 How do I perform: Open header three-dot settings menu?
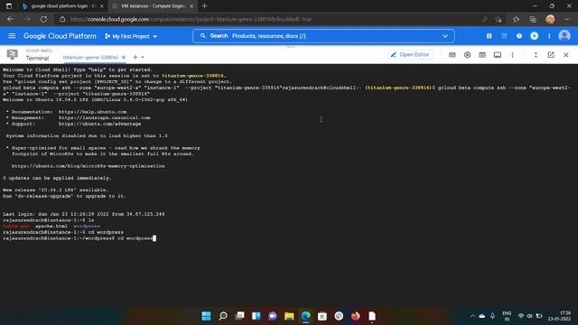point(549,36)
